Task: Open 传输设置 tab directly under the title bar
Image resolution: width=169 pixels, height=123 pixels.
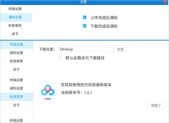Action: [15, 9]
